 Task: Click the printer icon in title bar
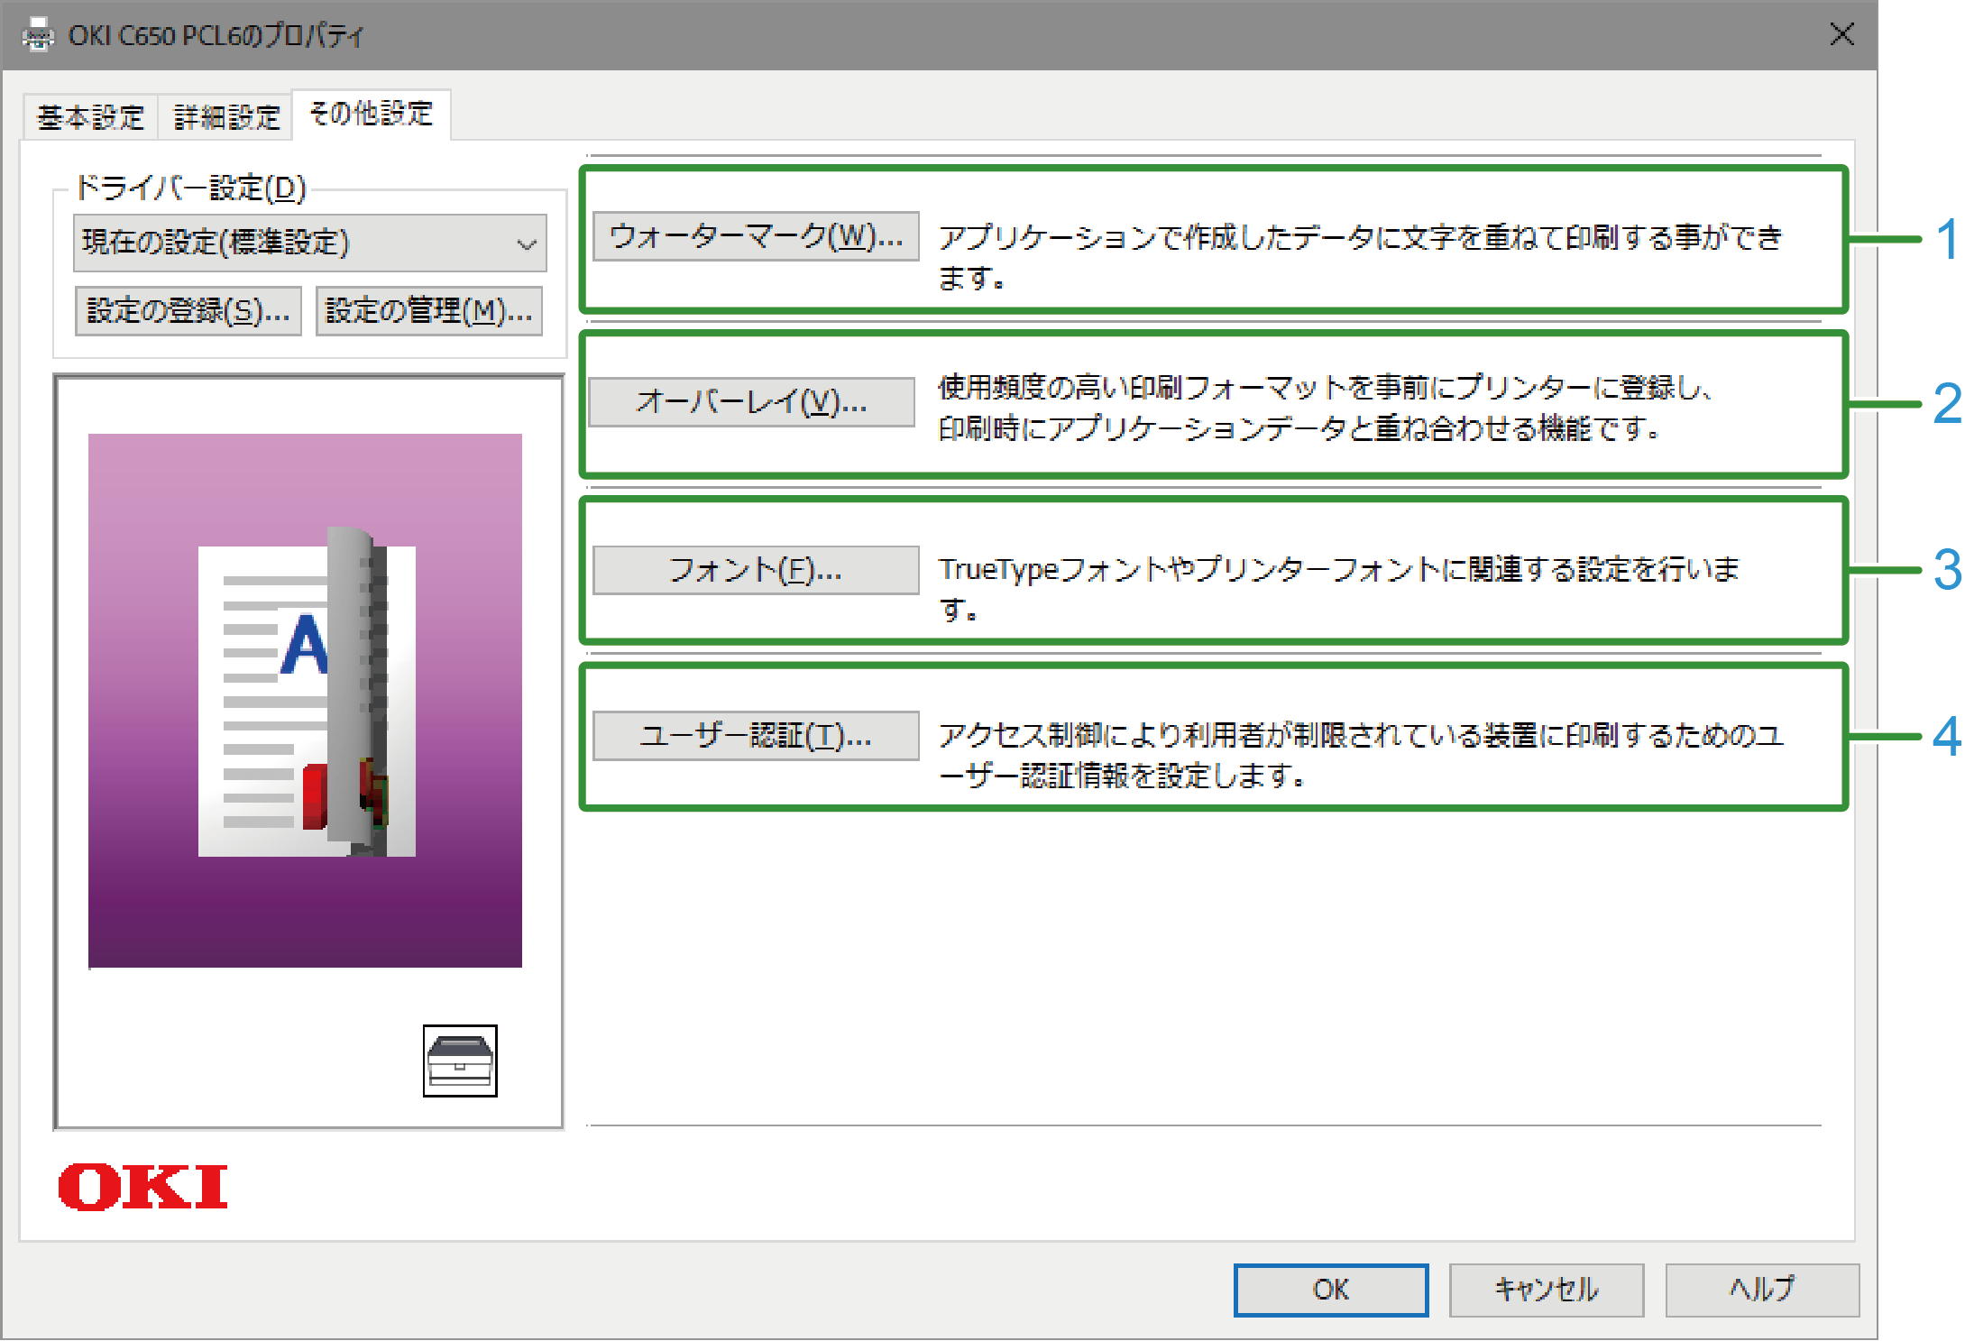(x=38, y=36)
